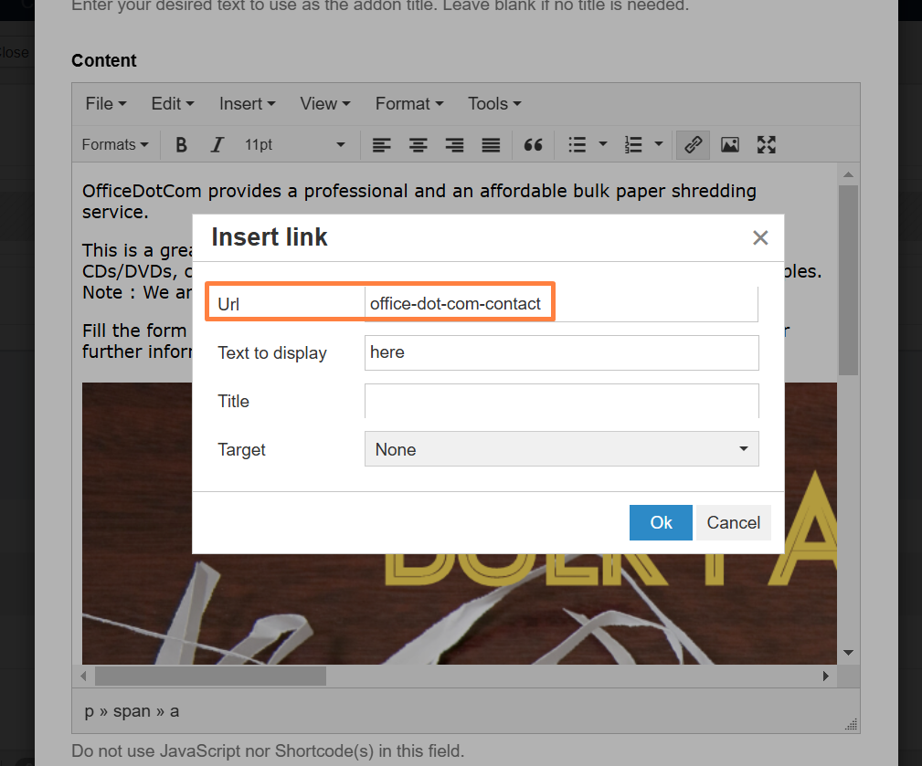Click the Title input field
Screen dimensions: 922x766
coord(562,401)
